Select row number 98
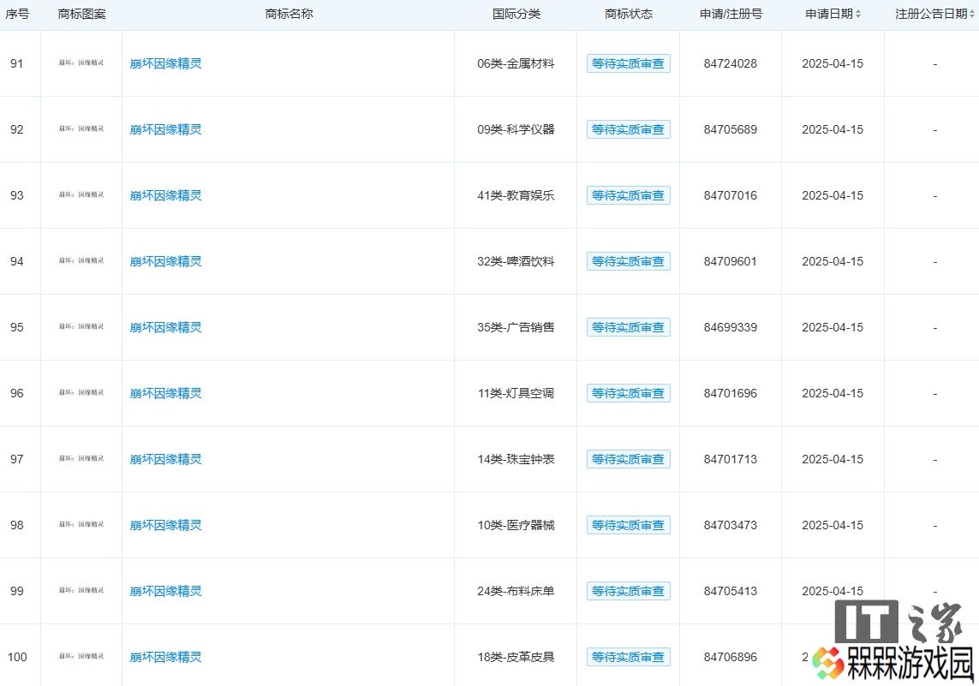This screenshot has width=979, height=686. [17, 525]
